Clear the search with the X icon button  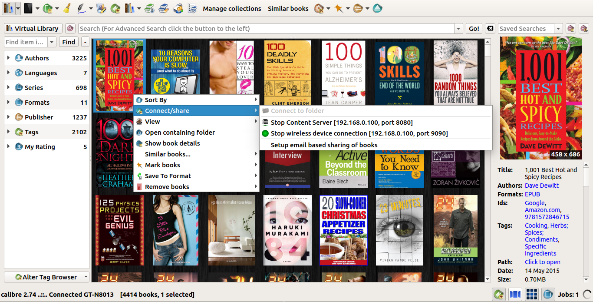point(490,29)
